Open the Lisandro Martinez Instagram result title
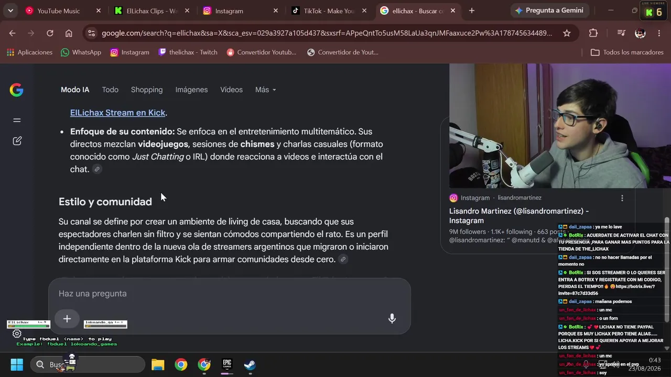This screenshot has width=671, height=377. pos(519,216)
